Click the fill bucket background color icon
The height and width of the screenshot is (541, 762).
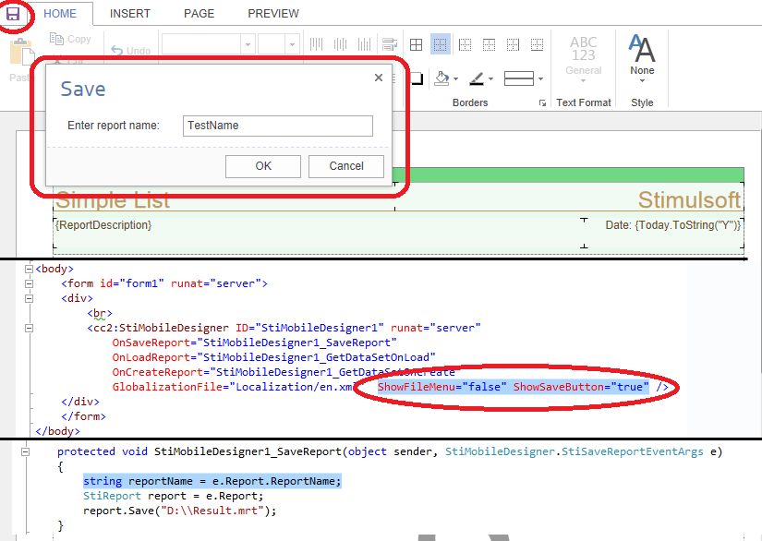(441, 78)
